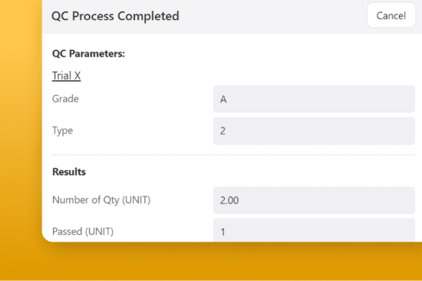Click the Cancel button
Image resolution: width=422 pixels, height=281 pixels.
pos(391,16)
